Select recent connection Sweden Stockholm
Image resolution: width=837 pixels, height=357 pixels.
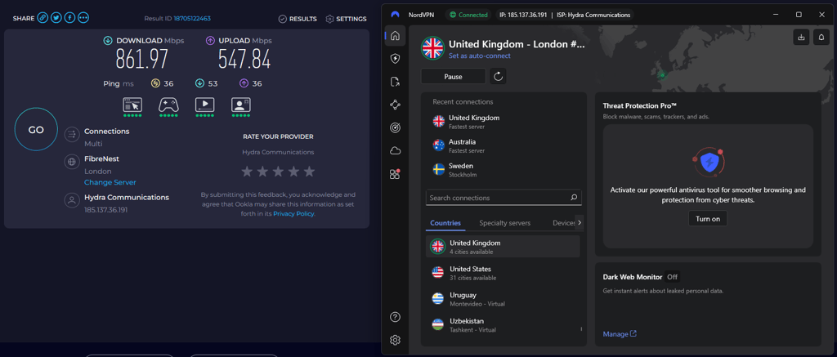pos(504,170)
